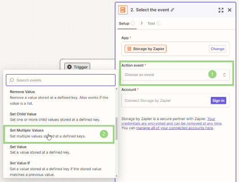Click the Storage icon inside the app chip

[129, 49]
